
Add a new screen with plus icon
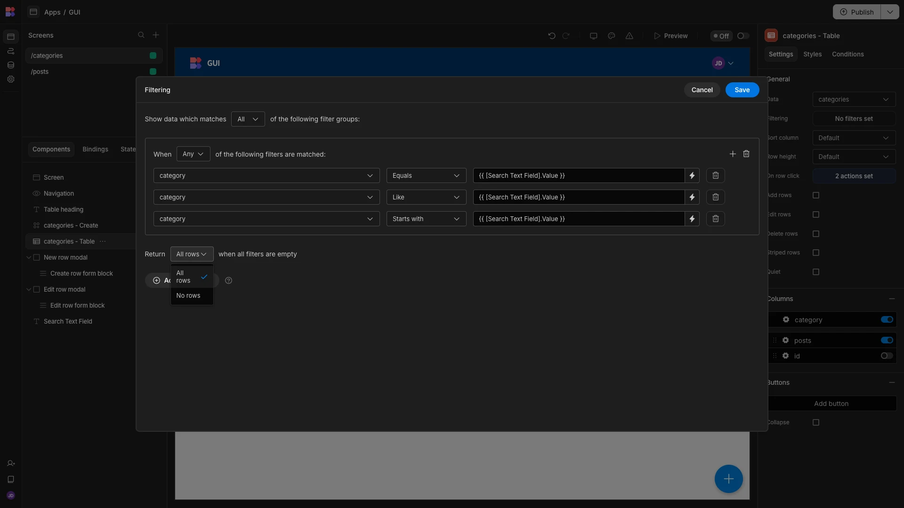point(156,35)
